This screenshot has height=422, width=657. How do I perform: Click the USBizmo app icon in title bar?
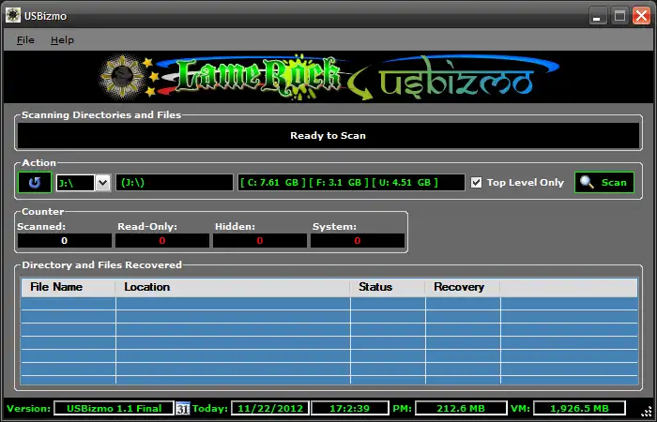13,16
